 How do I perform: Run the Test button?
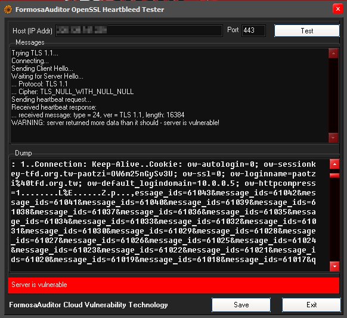coord(307,31)
